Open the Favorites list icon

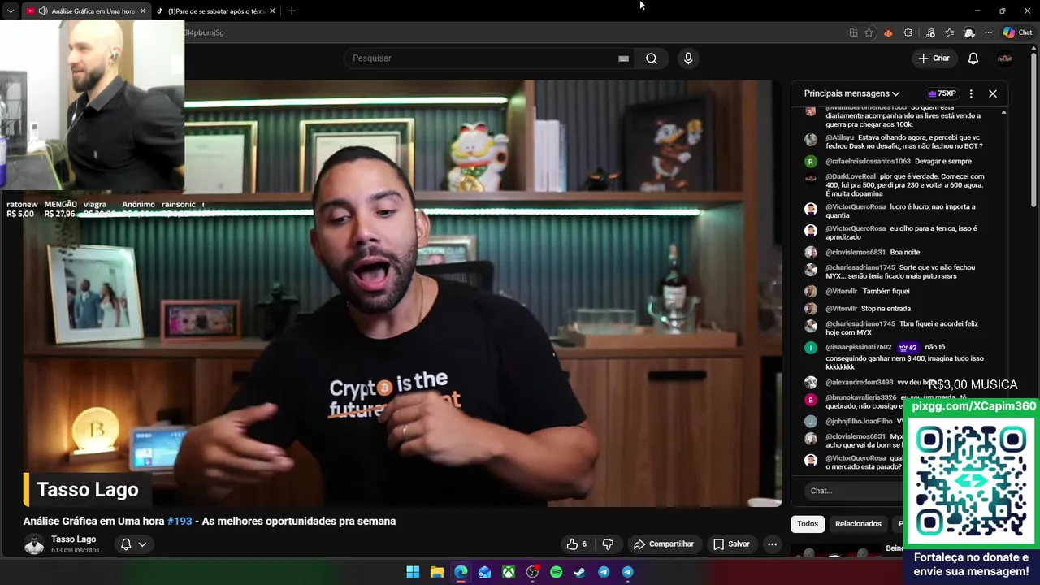(949, 32)
